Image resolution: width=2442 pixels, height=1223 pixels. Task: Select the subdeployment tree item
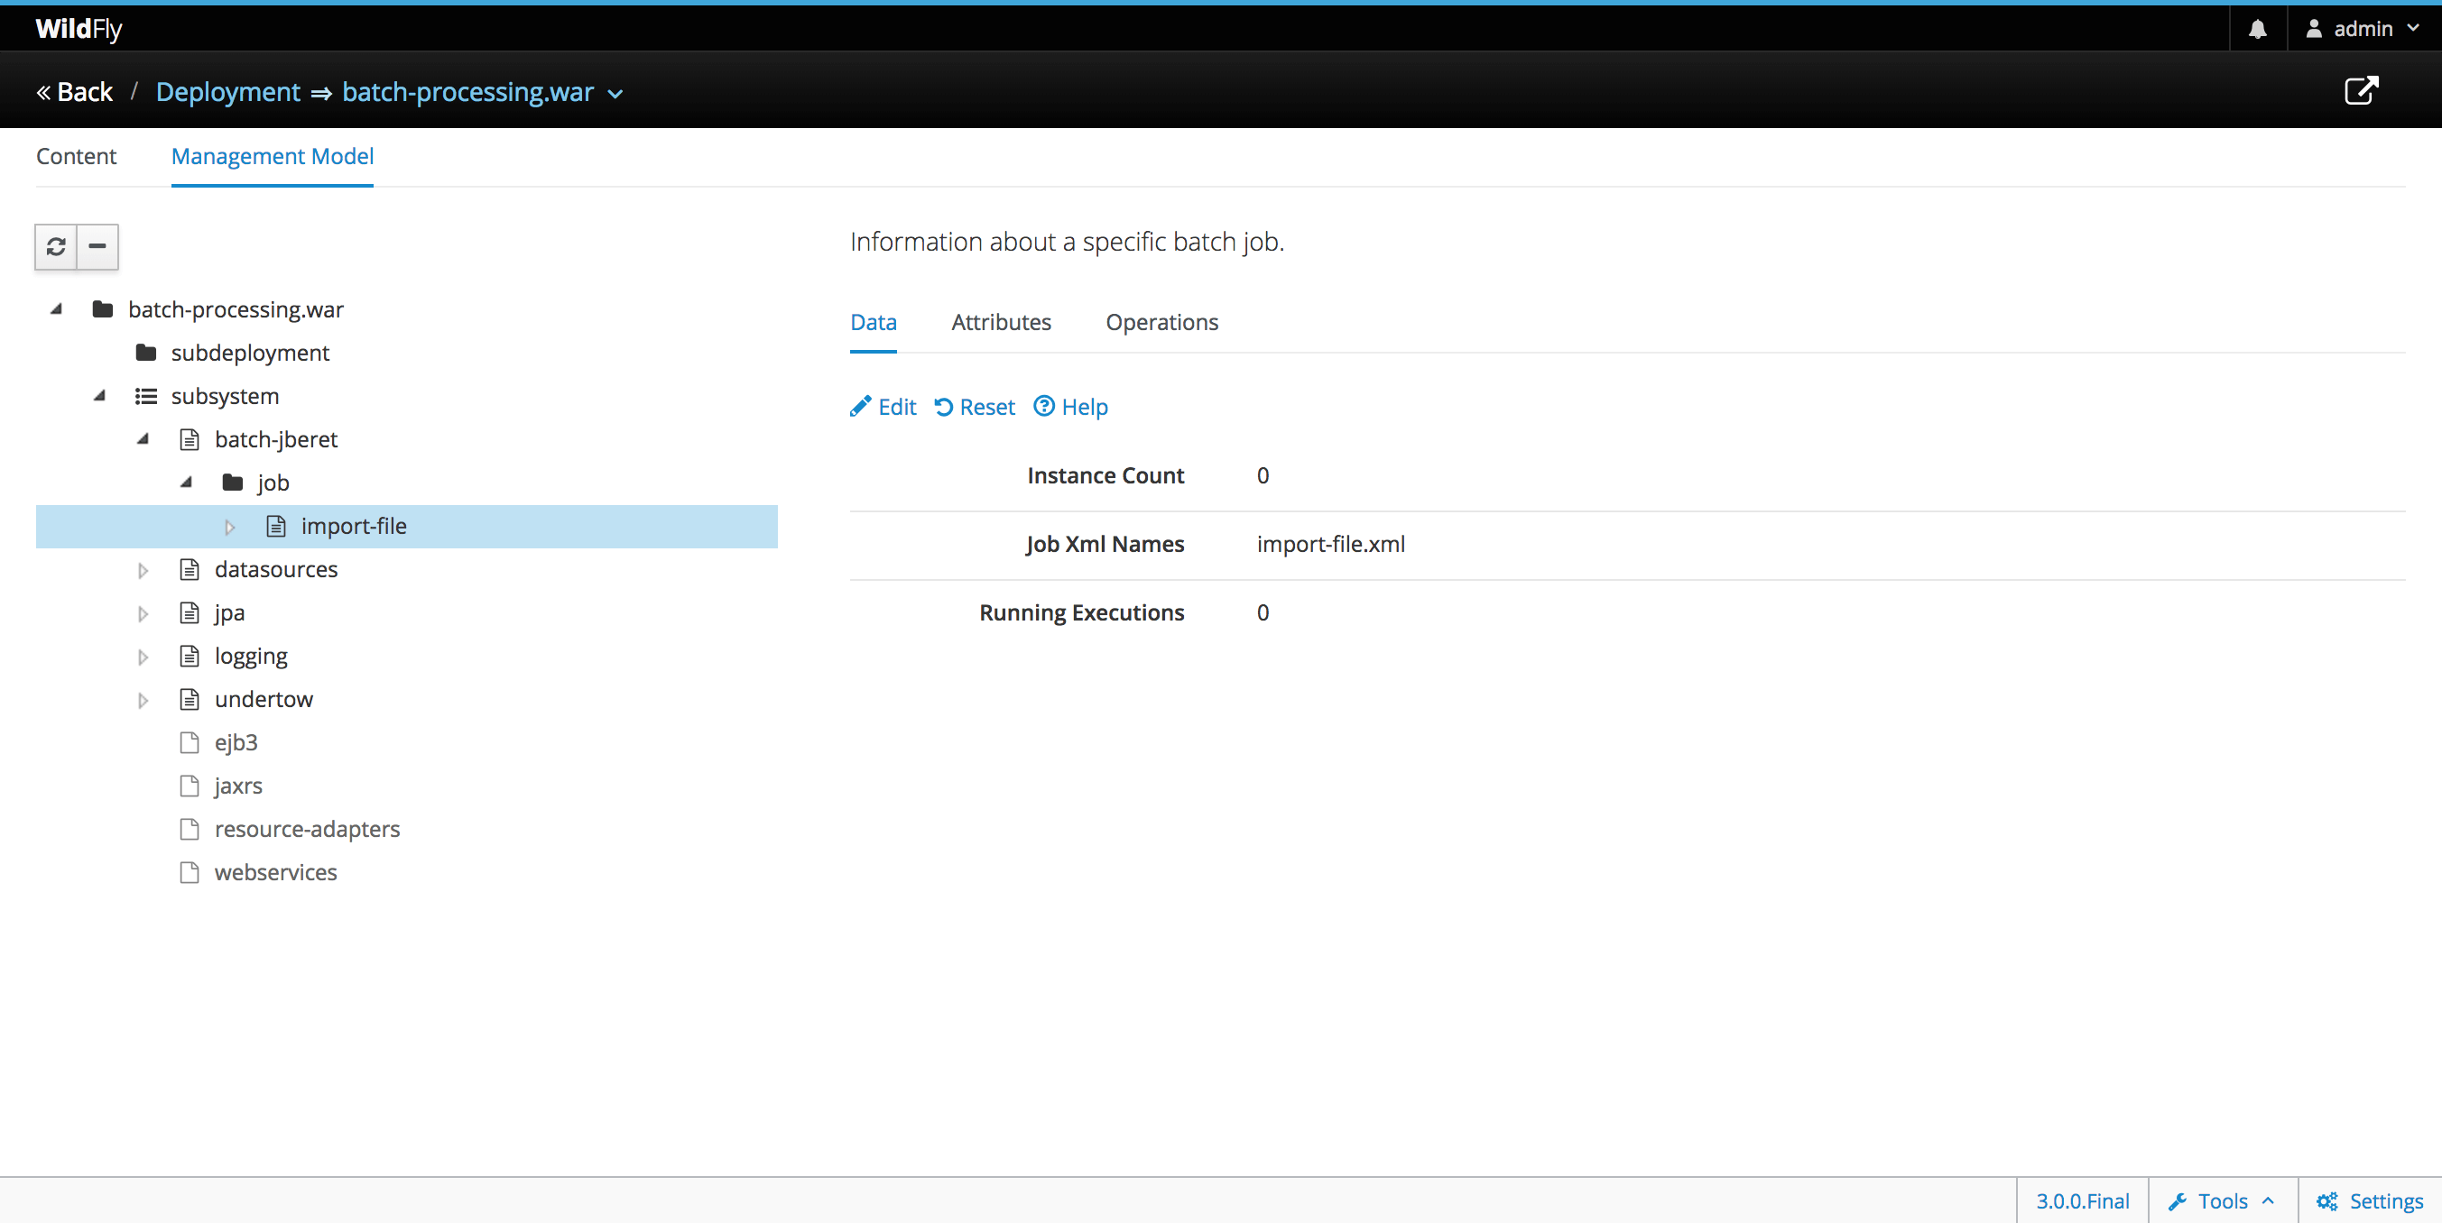(x=250, y=353)
